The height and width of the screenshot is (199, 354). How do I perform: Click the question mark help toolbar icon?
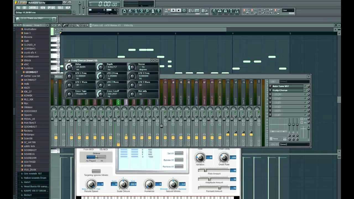[x=158, y=11]
